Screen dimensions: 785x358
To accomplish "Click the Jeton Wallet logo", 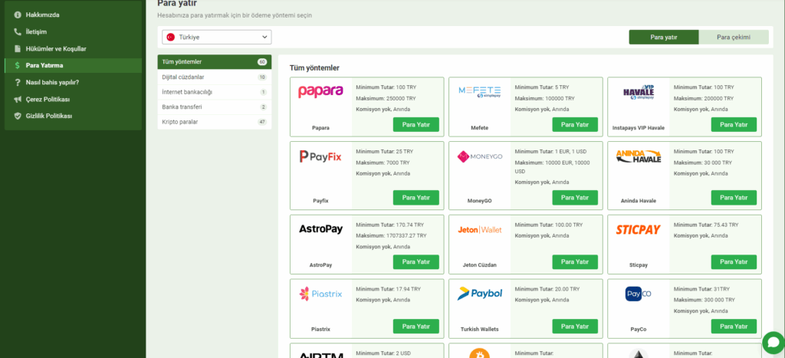I will click(479, 229).
